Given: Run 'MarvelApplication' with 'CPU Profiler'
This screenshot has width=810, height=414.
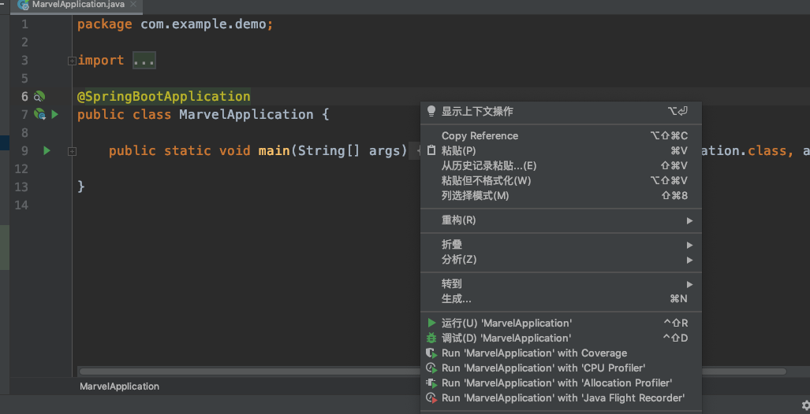Looking at the screenshot, I should (561, 368).
